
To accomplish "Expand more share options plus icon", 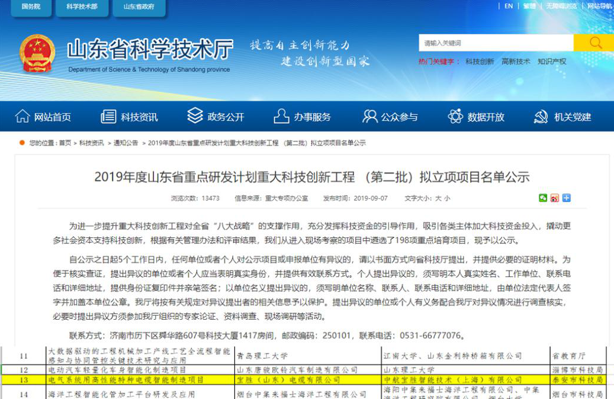I will click(567, 198).
